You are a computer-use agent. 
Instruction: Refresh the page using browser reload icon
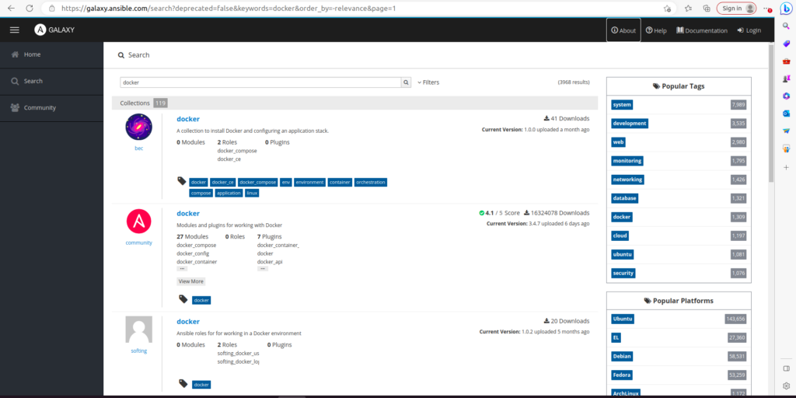pos(30,8)
